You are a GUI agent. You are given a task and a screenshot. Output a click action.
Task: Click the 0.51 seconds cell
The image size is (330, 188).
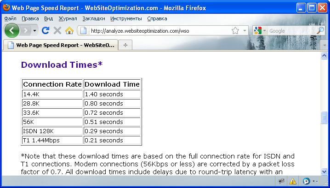click(112, 122)
